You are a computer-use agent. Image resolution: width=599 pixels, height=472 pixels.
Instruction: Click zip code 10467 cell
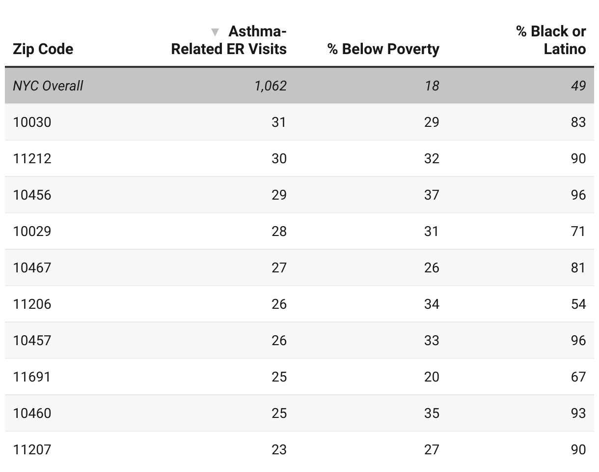(x=32, y=267)
